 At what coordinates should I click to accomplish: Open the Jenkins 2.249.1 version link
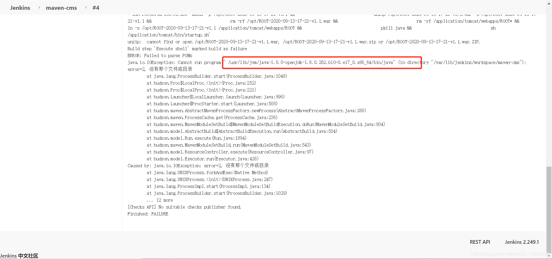coord(522,242)
